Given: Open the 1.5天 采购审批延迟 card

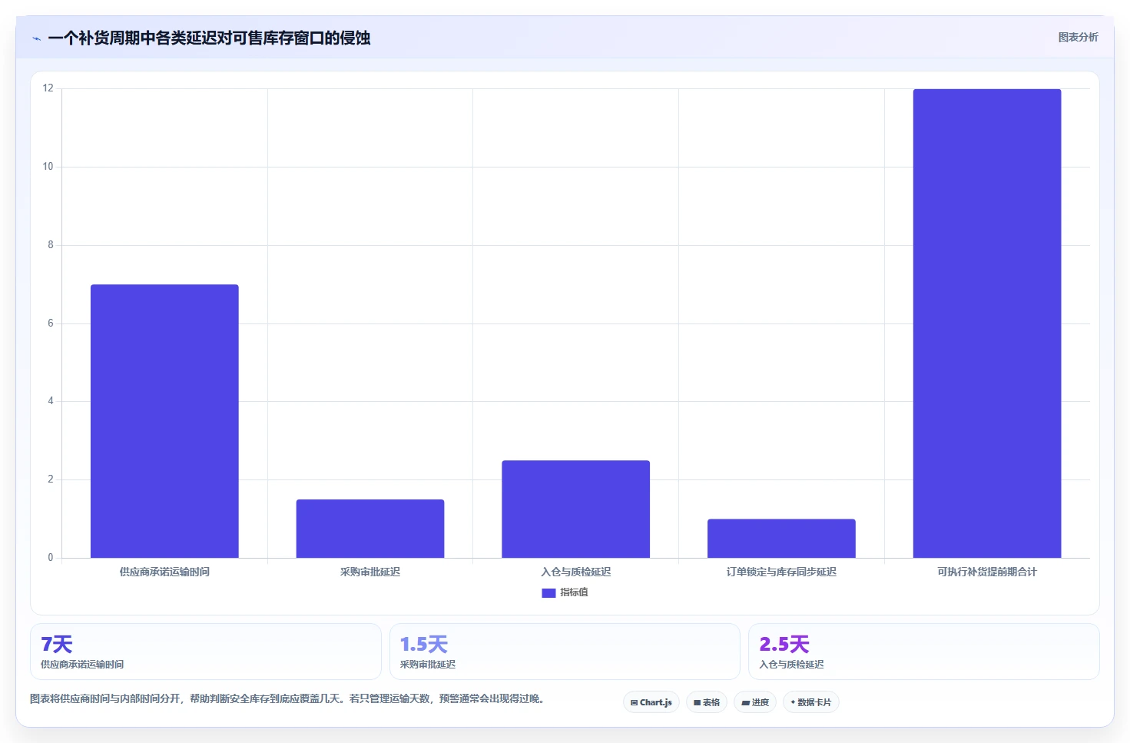Looking at the screenshot, I should pyautogui.click(x=565, y=652).
